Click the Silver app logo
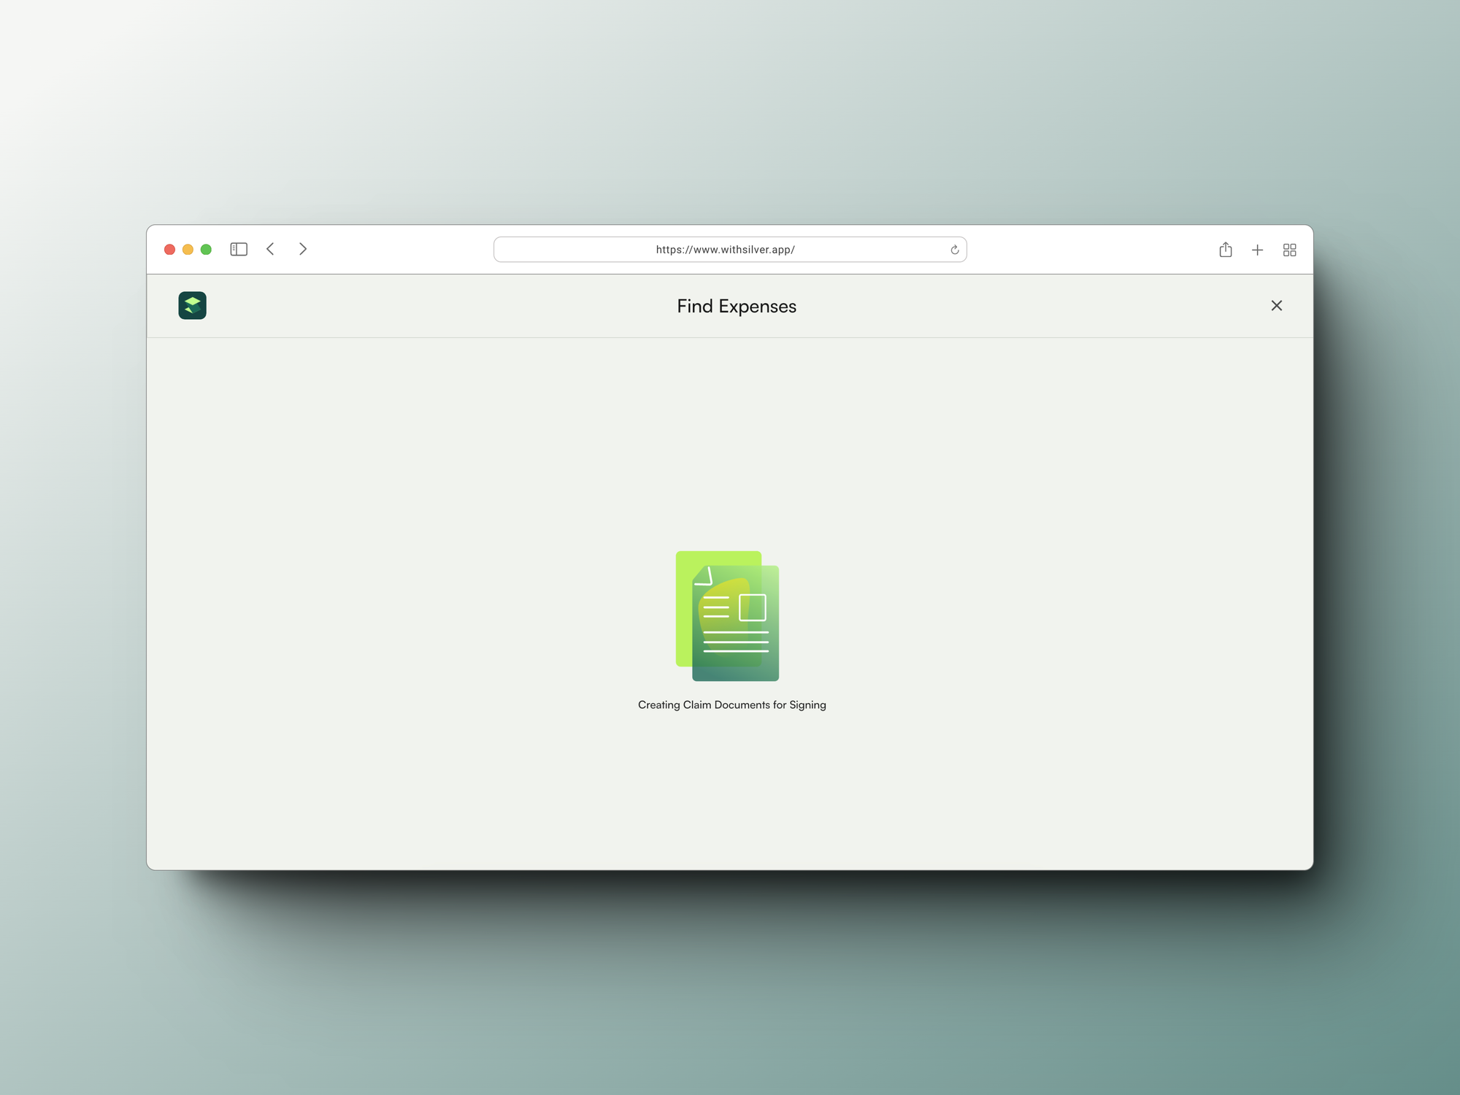 (x=192, y=305)
